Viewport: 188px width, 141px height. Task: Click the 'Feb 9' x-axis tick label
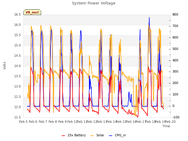coord(62,122)
